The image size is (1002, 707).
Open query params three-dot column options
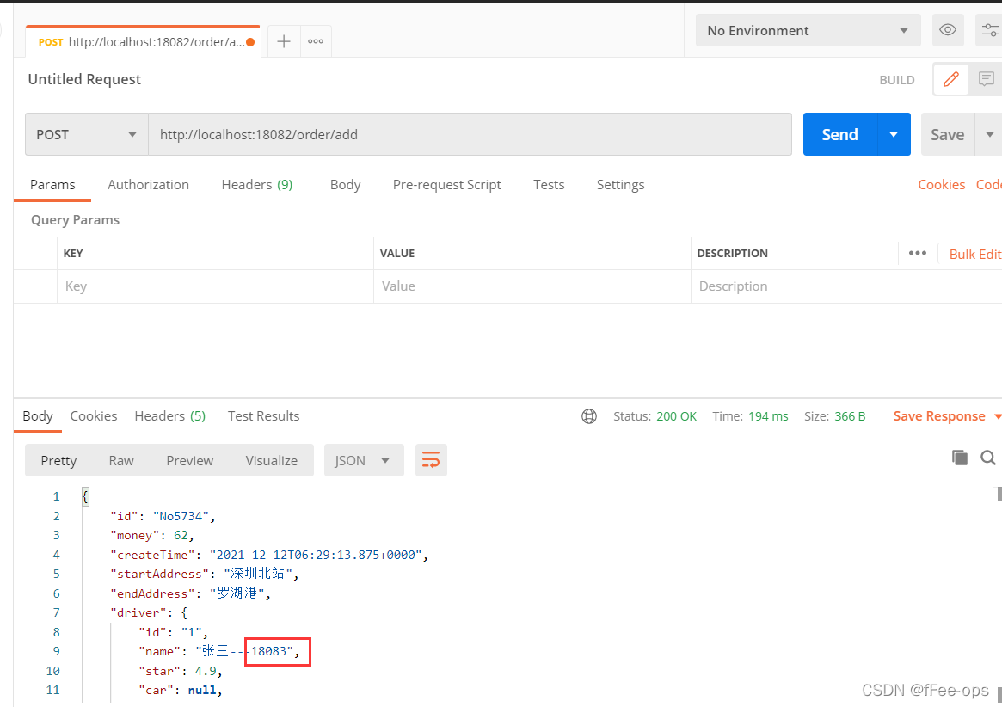[918, 253]
